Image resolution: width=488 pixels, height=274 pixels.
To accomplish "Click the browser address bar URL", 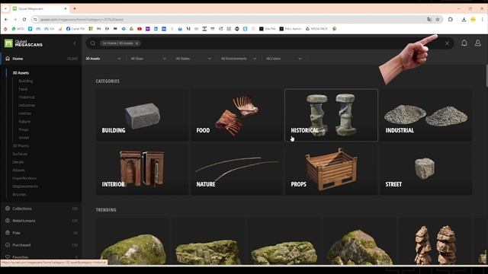I will click(82, 19).
